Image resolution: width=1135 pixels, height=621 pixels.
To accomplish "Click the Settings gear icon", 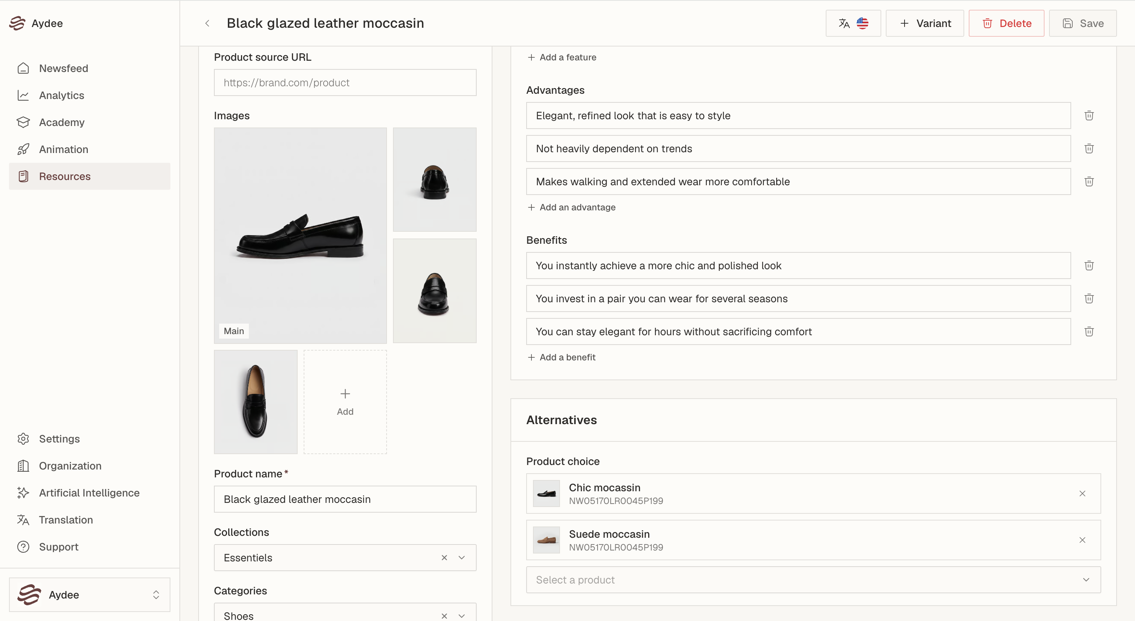I will point(23,439).
